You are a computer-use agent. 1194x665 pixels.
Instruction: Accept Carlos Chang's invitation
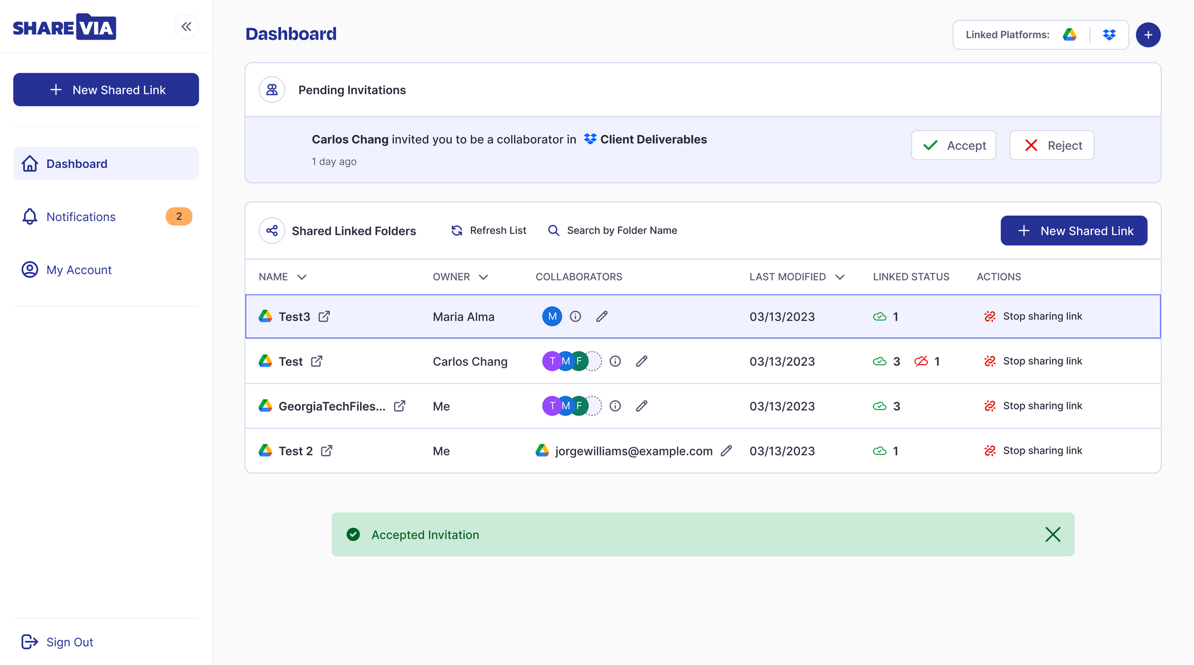pos(953,145)
